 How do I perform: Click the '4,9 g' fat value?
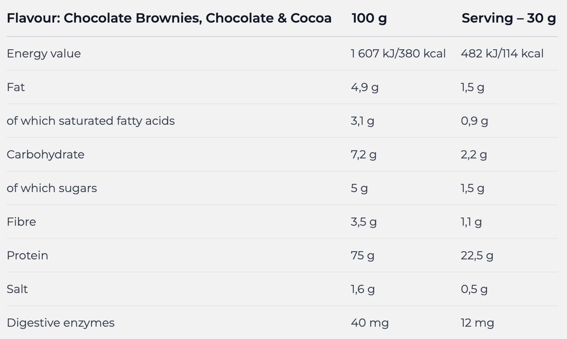364,87
